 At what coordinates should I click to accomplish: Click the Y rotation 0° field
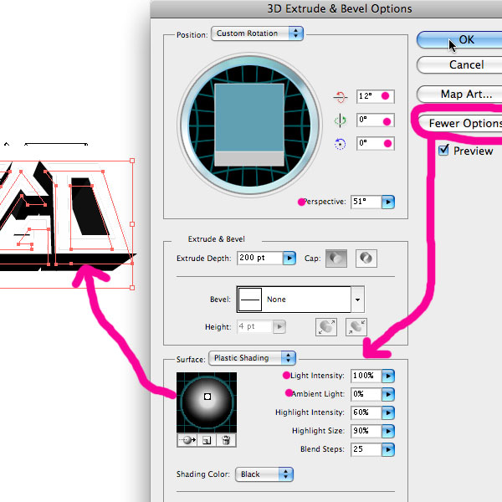[376, 120]
